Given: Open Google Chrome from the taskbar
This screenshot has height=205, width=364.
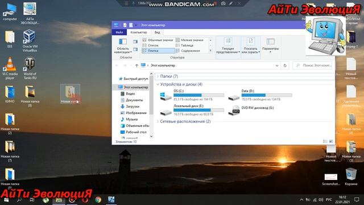Looking at the screenshot, I should click(98, 200).
